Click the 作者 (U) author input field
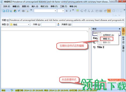This screenshot has height=92, width=126. (49, 25)
